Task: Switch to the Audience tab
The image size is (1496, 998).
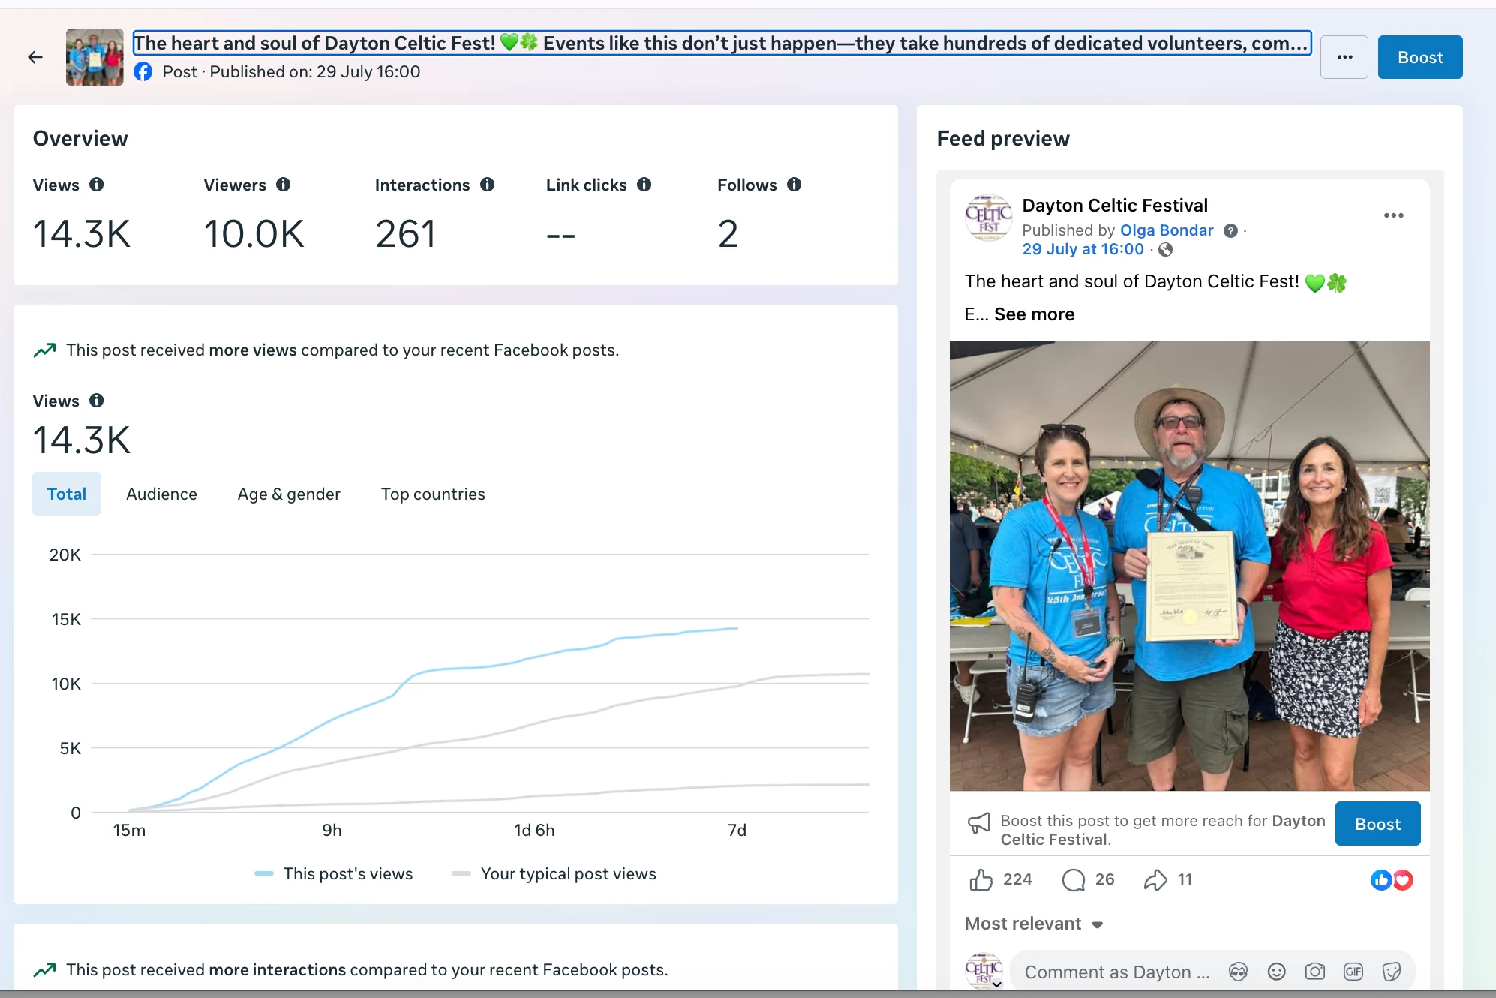Action: pos(161,494)
